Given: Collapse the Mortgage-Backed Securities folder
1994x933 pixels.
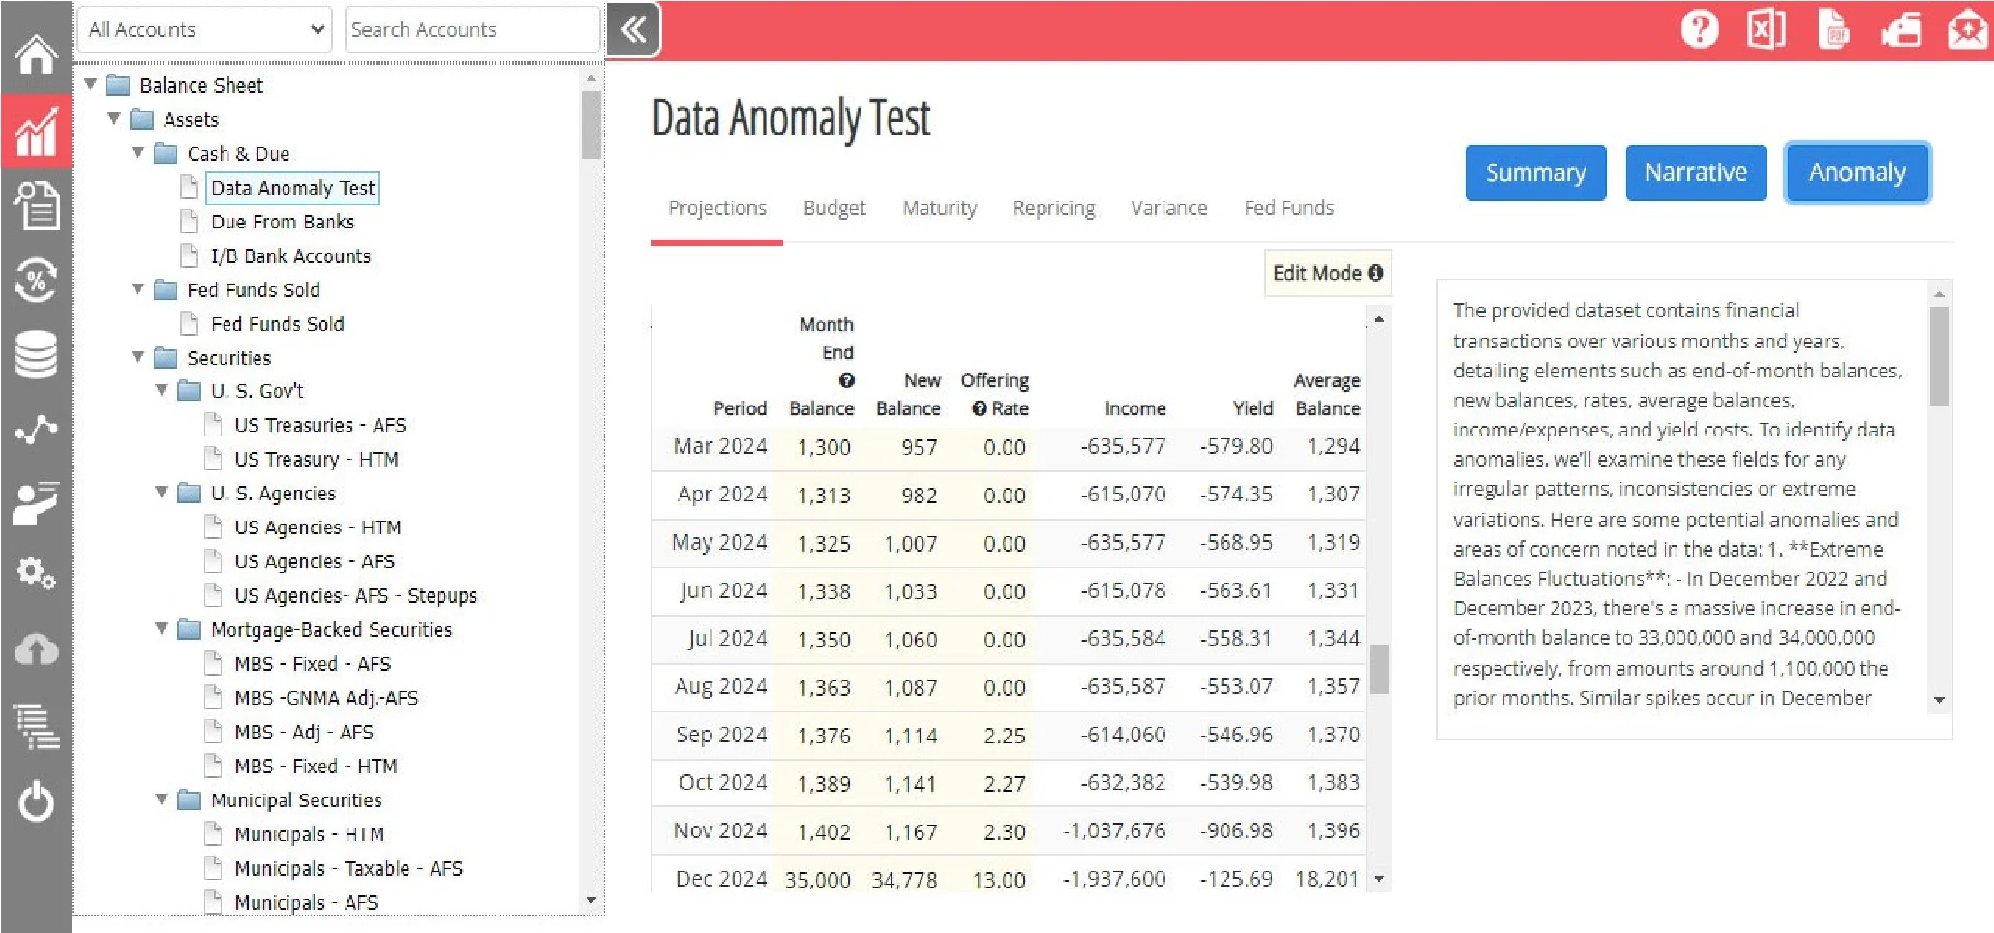Looking at the screenshot, I should 162,628.
